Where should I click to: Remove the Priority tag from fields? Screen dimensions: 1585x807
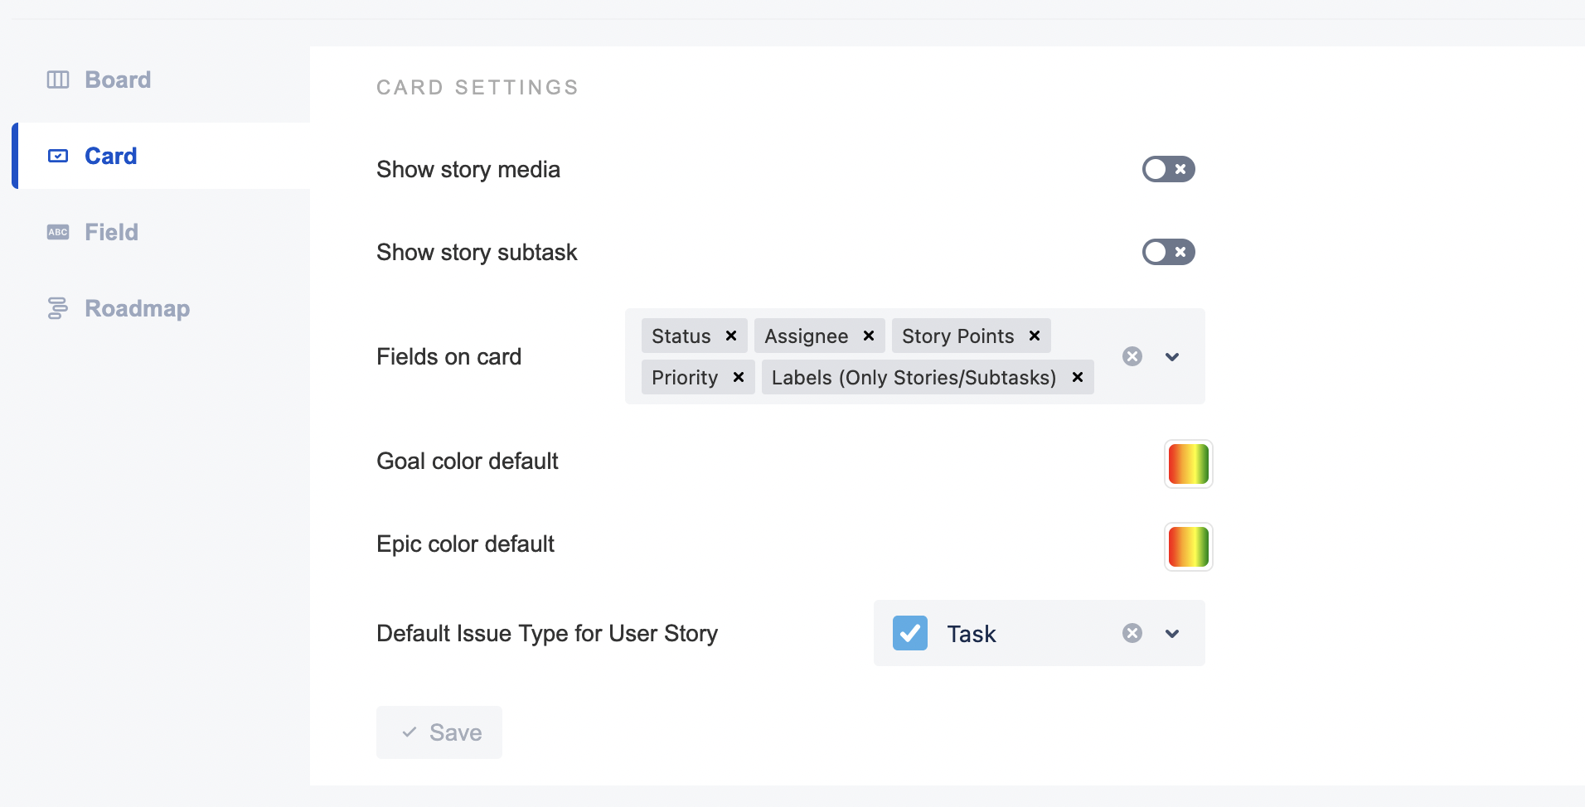[x=739, y=377]
